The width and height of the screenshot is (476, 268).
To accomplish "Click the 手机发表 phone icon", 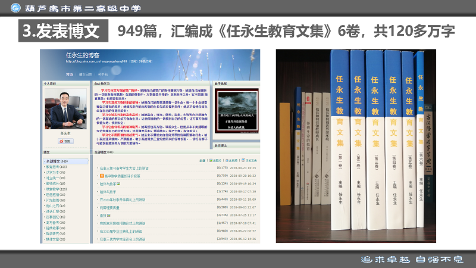I will click(243, 160).
